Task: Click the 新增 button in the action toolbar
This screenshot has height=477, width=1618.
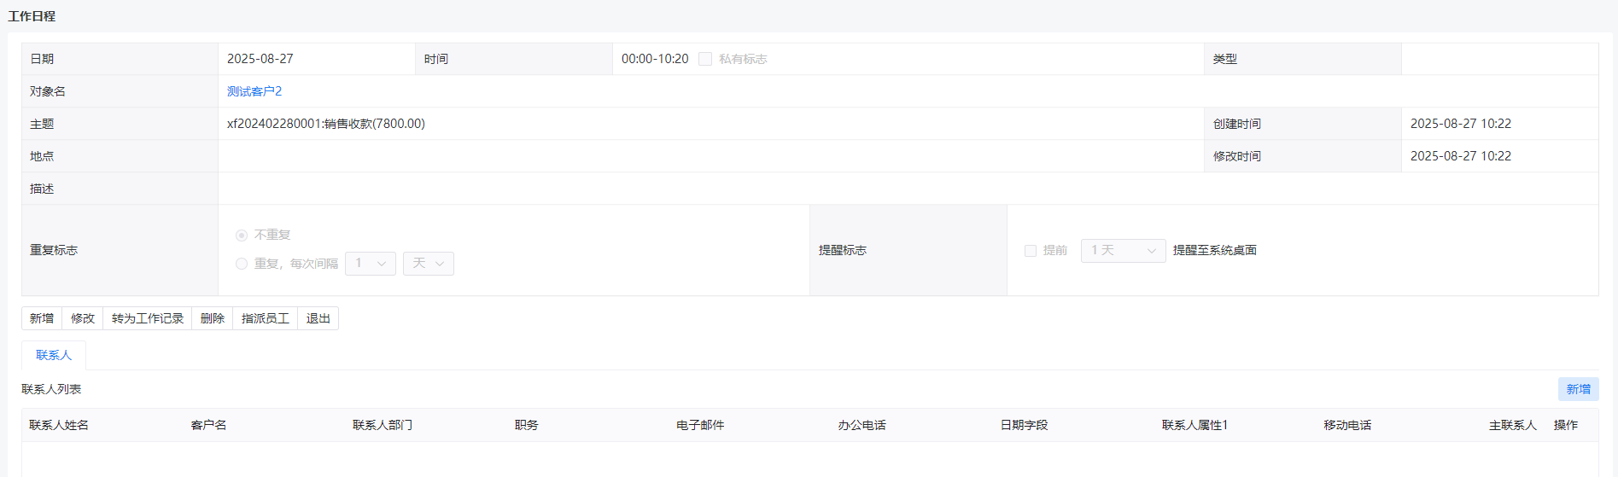Action: [x=42, y=318]
